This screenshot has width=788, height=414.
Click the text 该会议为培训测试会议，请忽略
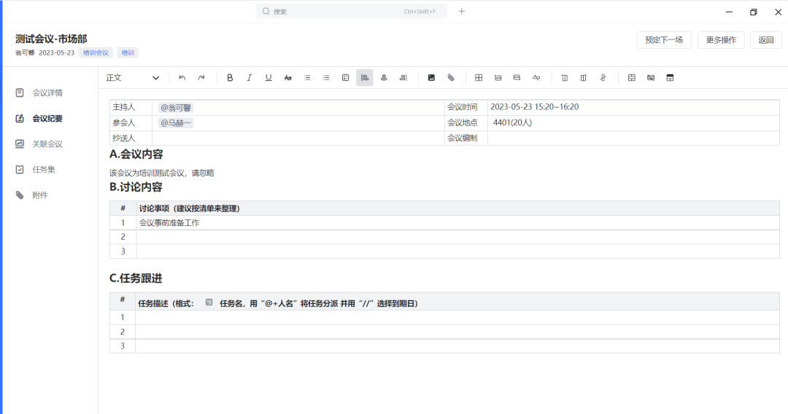[162, 173]
